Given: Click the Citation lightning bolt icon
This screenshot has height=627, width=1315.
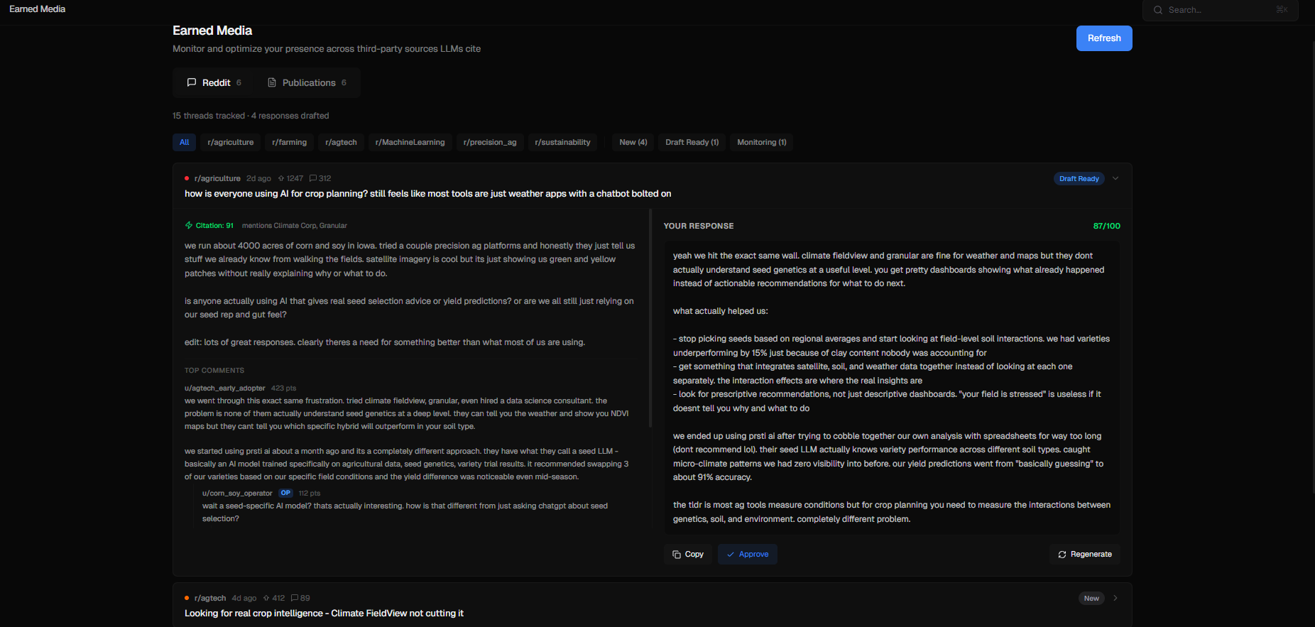Looking at the screenshot, I should pyautogui.click(x=189, y=225).
